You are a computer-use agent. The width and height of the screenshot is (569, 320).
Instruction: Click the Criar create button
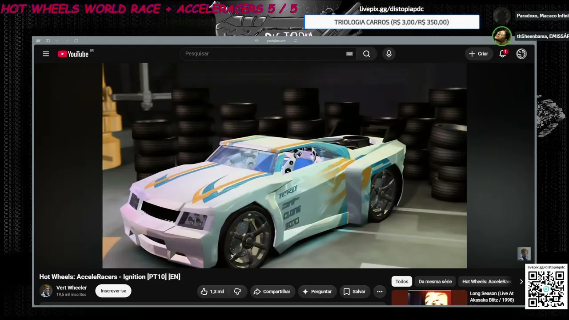pyautogui.click(x=478, y=54)
